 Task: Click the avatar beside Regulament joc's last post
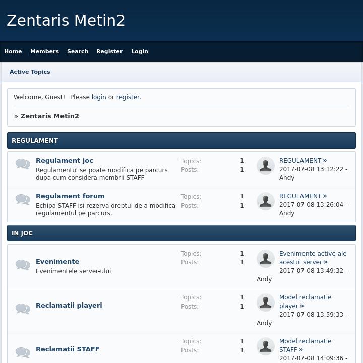click(x=266, y=166)
